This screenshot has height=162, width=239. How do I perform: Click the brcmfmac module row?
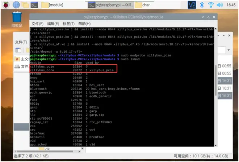[59, 133]
